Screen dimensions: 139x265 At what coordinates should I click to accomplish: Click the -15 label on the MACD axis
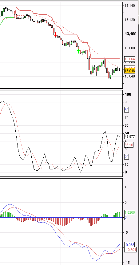click(x=127, y=263)
